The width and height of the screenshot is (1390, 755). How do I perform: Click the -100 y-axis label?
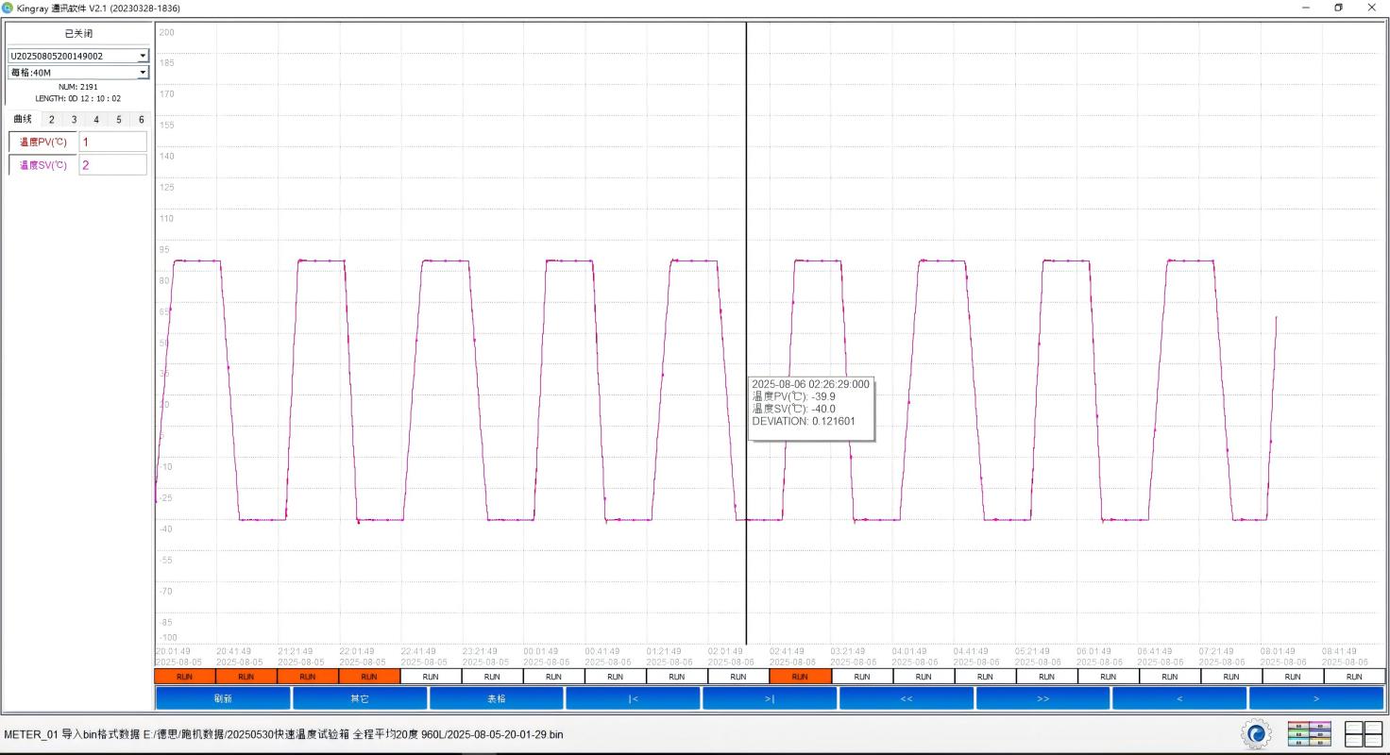167,638
